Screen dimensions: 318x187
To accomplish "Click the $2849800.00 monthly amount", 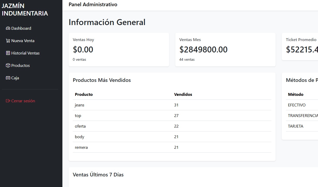I will point(204,50).
